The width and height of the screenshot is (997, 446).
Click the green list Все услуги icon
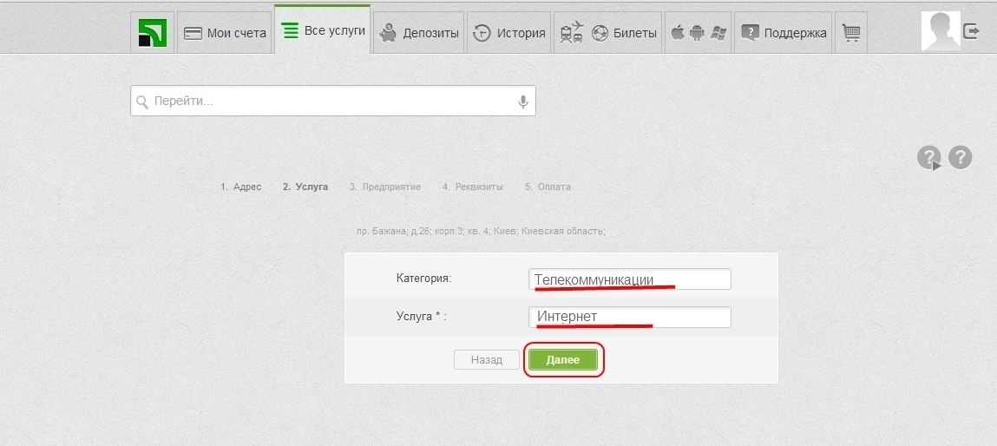(x=290, y=30)
